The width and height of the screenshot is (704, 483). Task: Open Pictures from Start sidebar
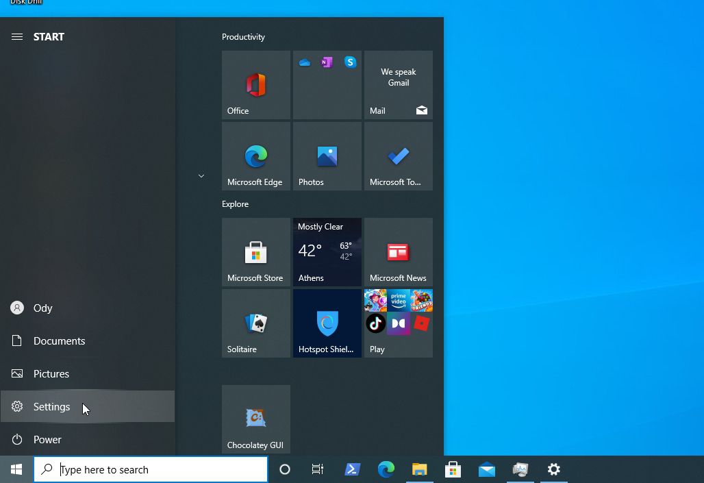coord(88,374)
